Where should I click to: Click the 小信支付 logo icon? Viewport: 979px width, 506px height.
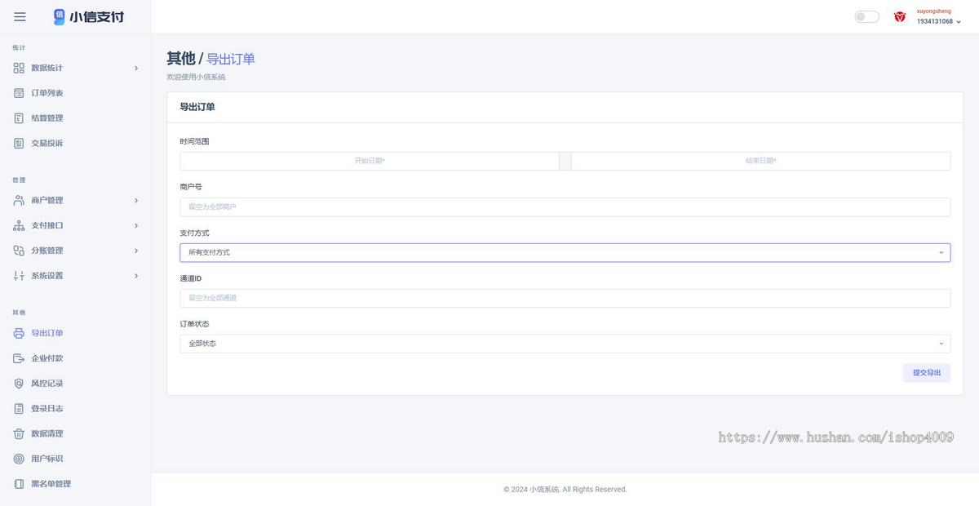pyautogui.click(x=60, y=16)
